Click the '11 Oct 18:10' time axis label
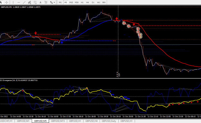201x123 pixels. pos(78,117)
